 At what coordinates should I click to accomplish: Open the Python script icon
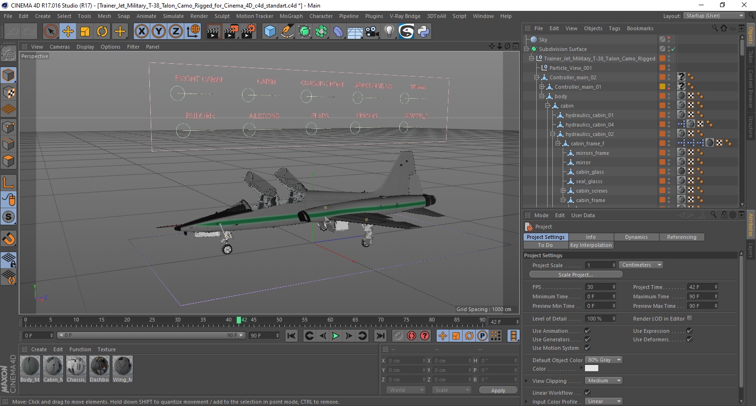coord(424,32)
